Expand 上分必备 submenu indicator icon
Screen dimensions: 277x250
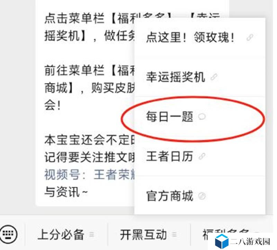click(x=91, y=234)
